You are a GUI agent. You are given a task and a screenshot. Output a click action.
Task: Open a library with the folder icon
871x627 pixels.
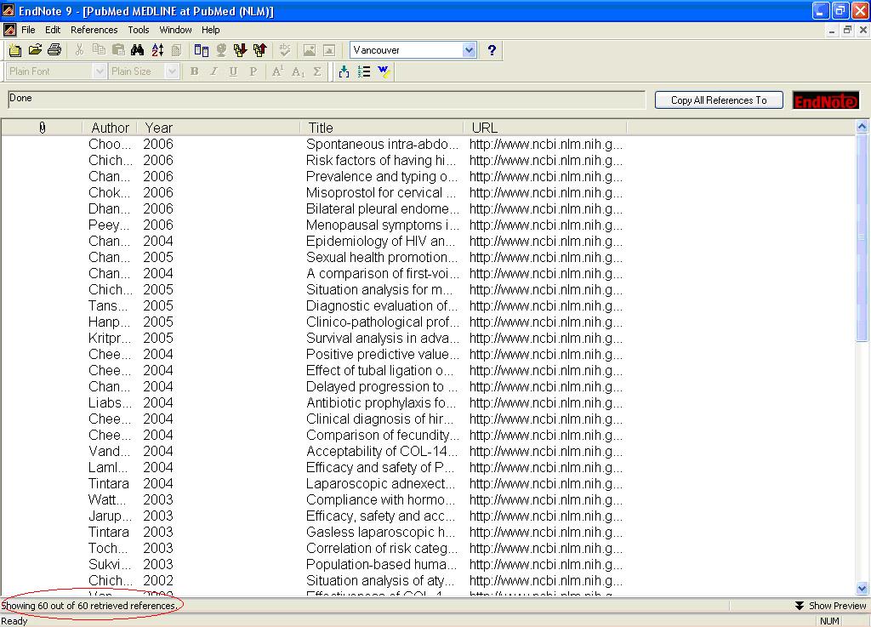click(35, 50)
